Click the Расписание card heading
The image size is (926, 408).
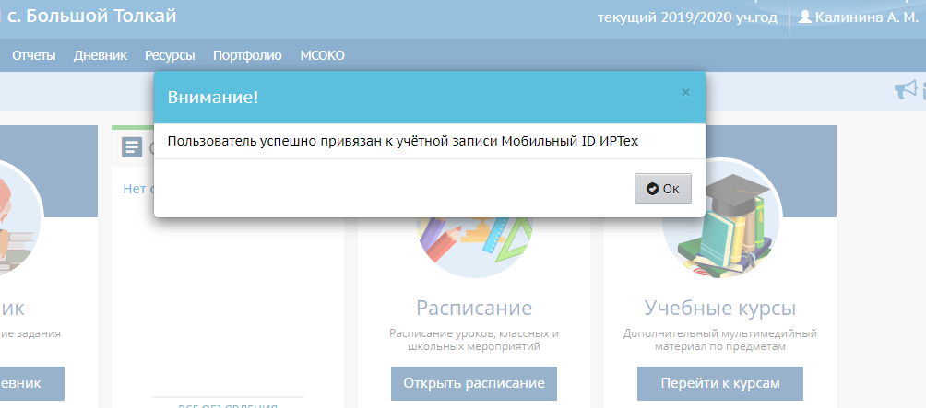click(x=474, y=308)
